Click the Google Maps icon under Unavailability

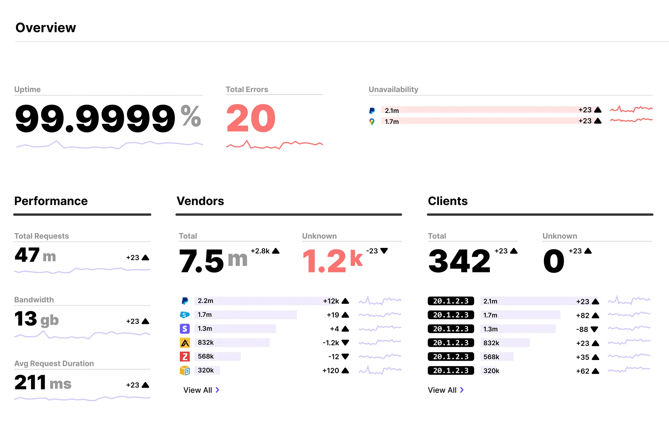point(372,122)
